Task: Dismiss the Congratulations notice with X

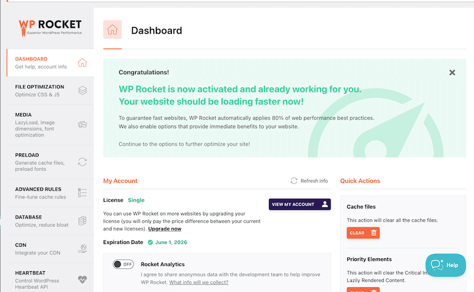Action: click(x=452, y=72)
